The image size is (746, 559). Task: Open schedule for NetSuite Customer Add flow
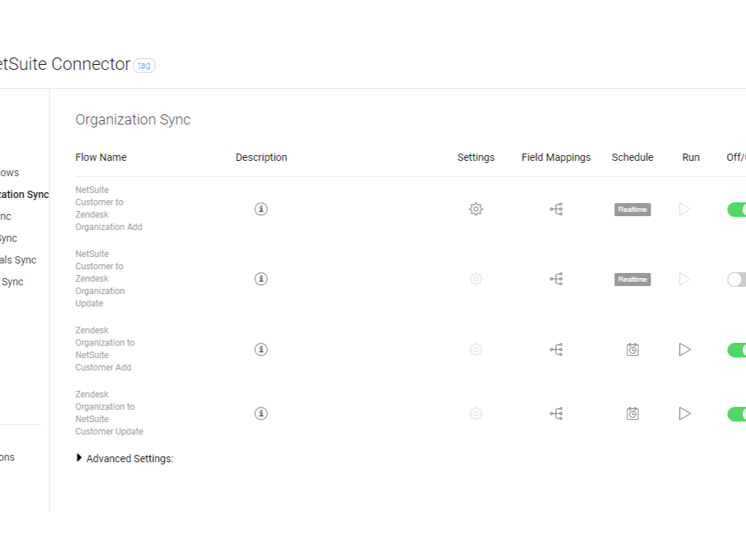point(632,349)
